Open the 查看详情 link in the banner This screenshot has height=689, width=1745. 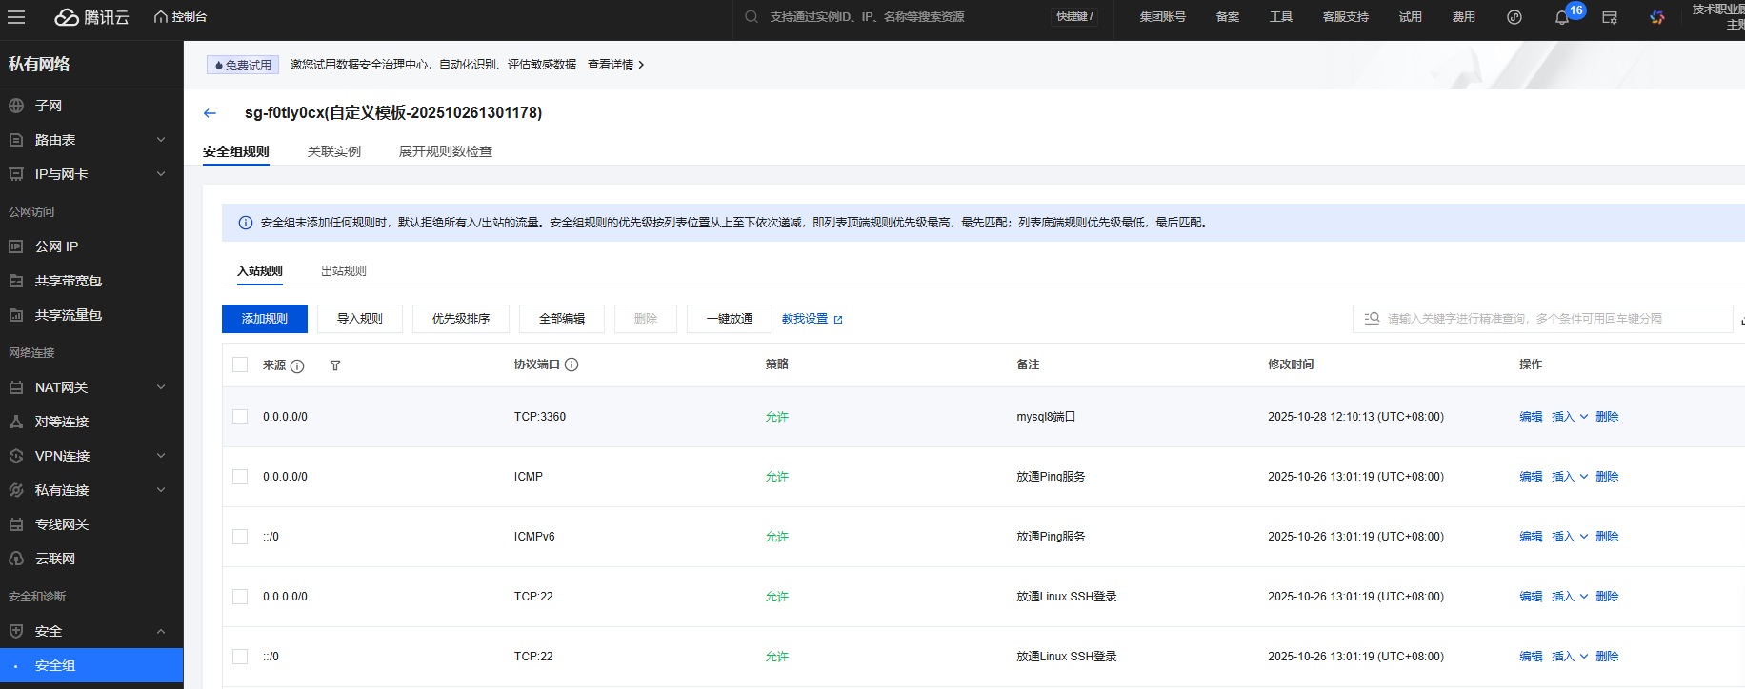[615, 65]
